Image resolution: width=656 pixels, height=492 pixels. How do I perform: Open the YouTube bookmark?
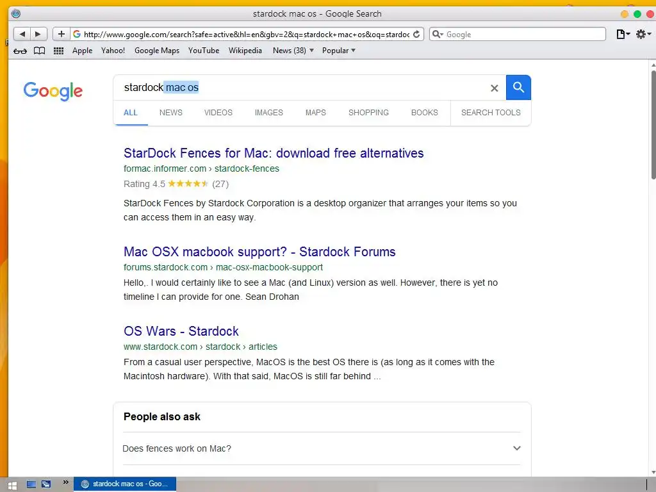[x=204, y=51]
